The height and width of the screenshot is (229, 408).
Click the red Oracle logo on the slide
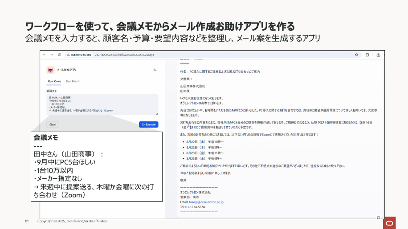[x=389, y=223]
